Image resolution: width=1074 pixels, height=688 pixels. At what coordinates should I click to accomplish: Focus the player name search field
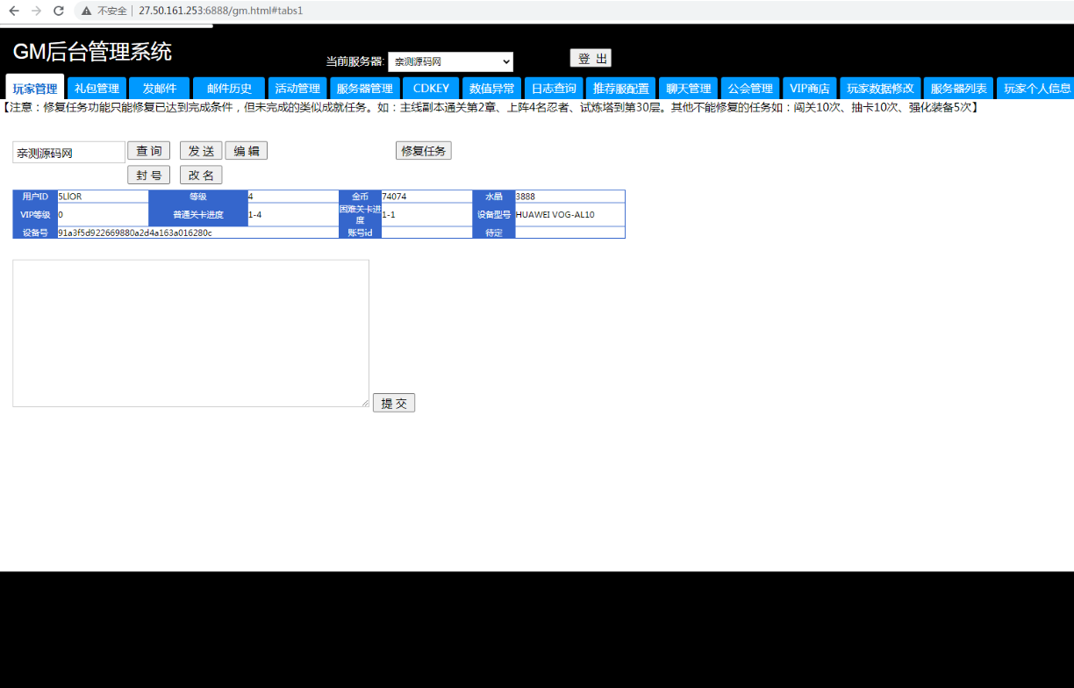tap(68, 153)
